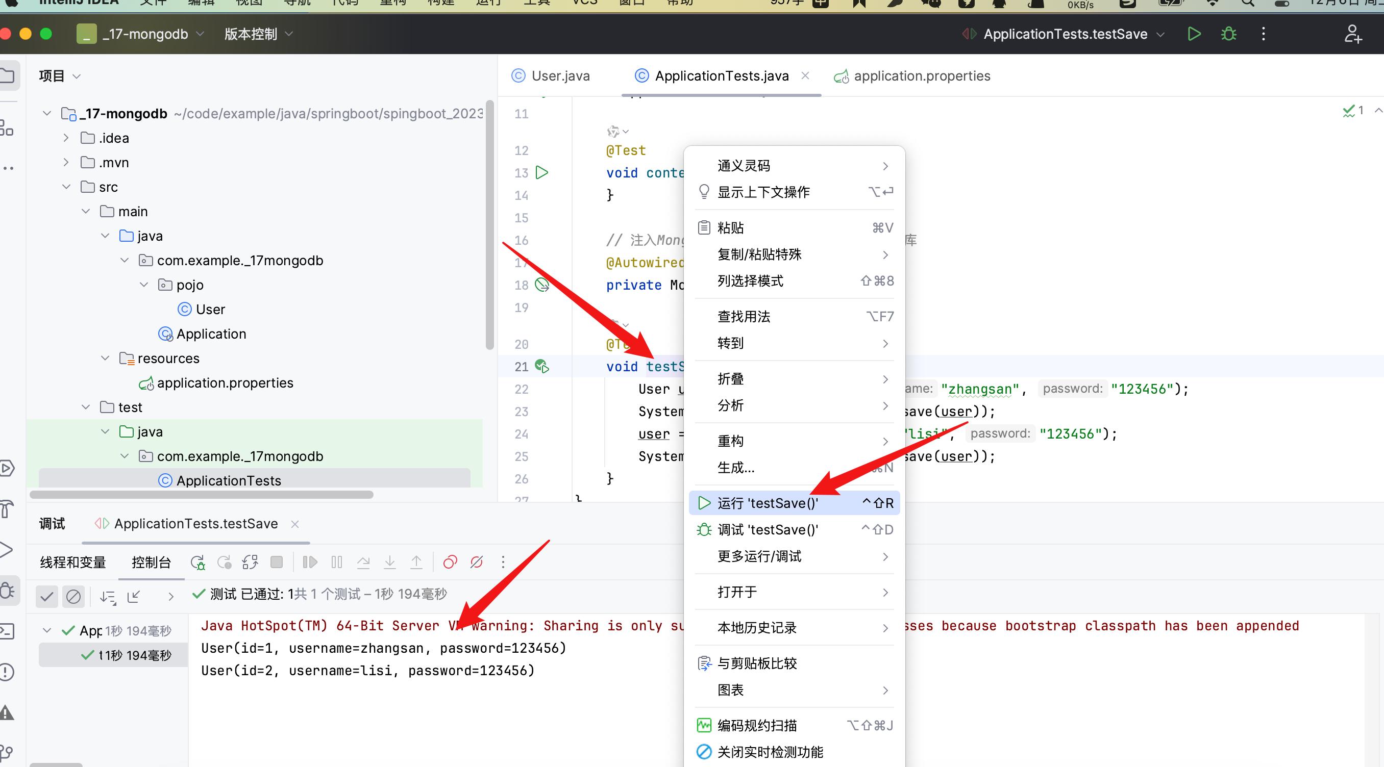Open the main toolbar's more actions menu

point(1263,34)
